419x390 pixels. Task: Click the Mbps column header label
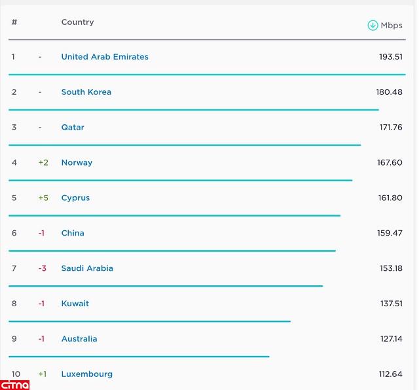tap(392, 26)
